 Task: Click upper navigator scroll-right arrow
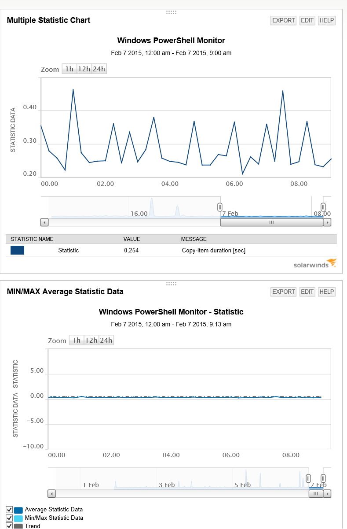pyautogui.click(x=327, y=222)
